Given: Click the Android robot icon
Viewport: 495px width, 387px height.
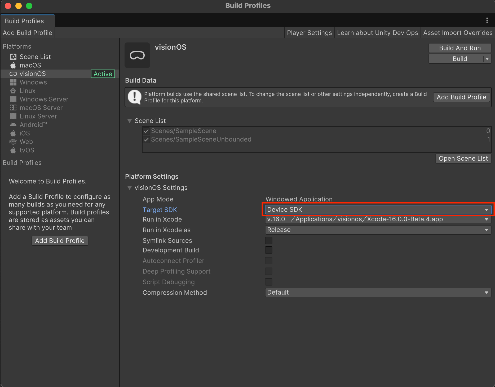Looking at the screenshot, I should tap(13, 124).
